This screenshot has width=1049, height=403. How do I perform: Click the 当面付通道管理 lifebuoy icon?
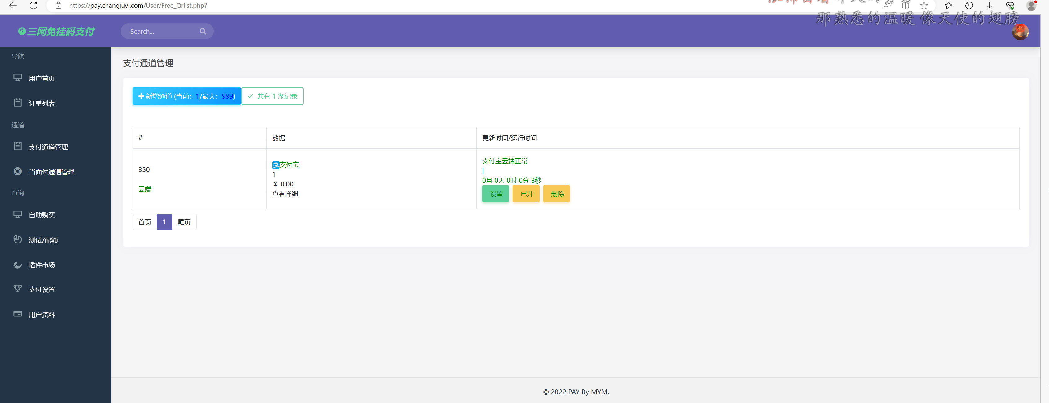[x=18, y=172]
